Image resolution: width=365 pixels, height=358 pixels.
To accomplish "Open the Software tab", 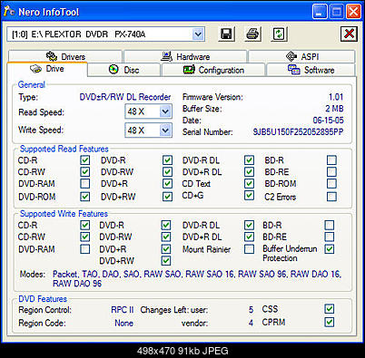I will [x=311, y=70].
